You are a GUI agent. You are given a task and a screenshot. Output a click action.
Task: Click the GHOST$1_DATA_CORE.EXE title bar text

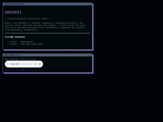[x=14, y=4]
